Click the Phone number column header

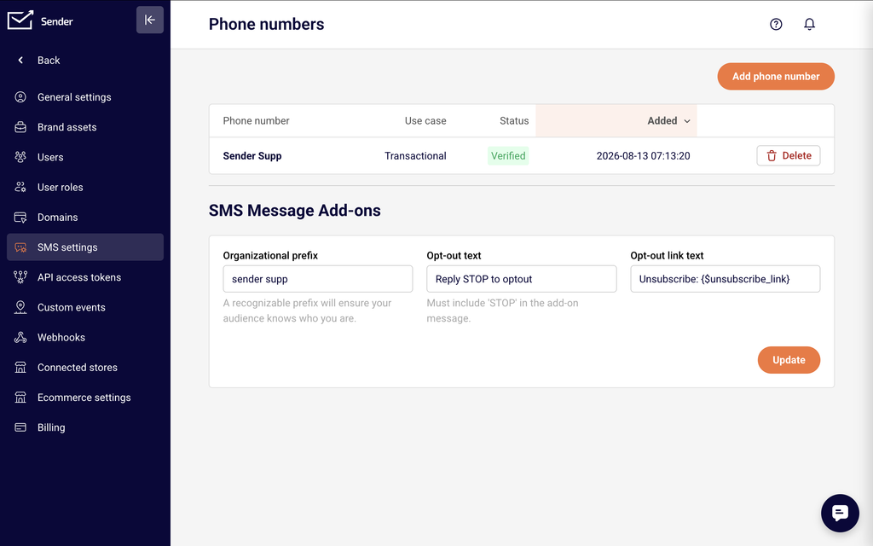pos(256,121)
